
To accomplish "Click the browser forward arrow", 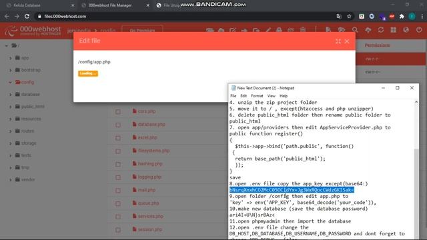I will click(x=17, y=16).
